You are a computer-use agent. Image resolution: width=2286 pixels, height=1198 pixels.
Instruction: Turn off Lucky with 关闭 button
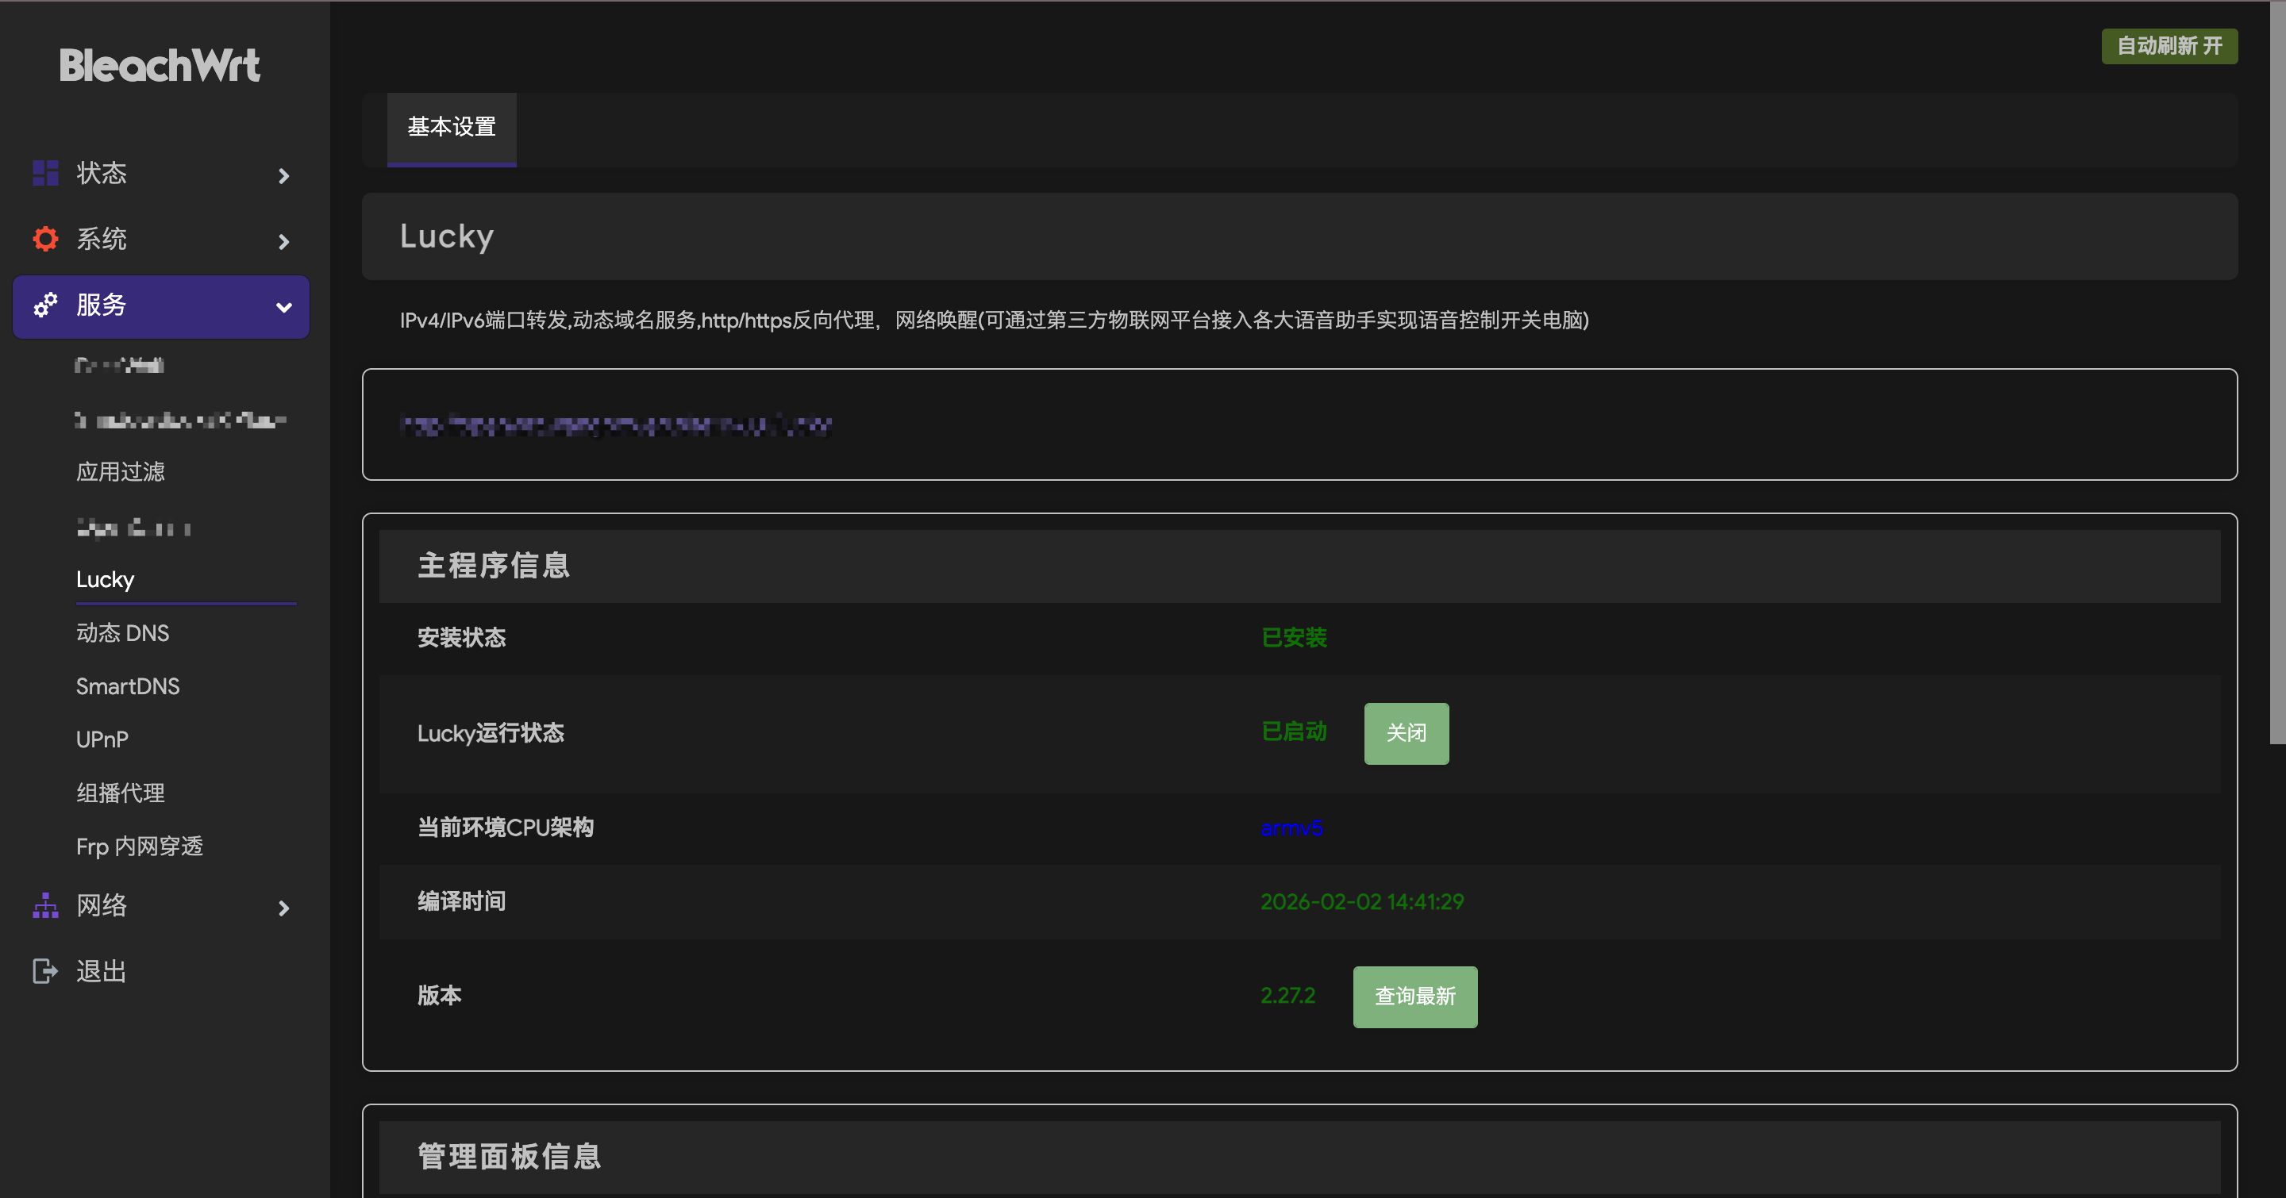[1406, 733]
